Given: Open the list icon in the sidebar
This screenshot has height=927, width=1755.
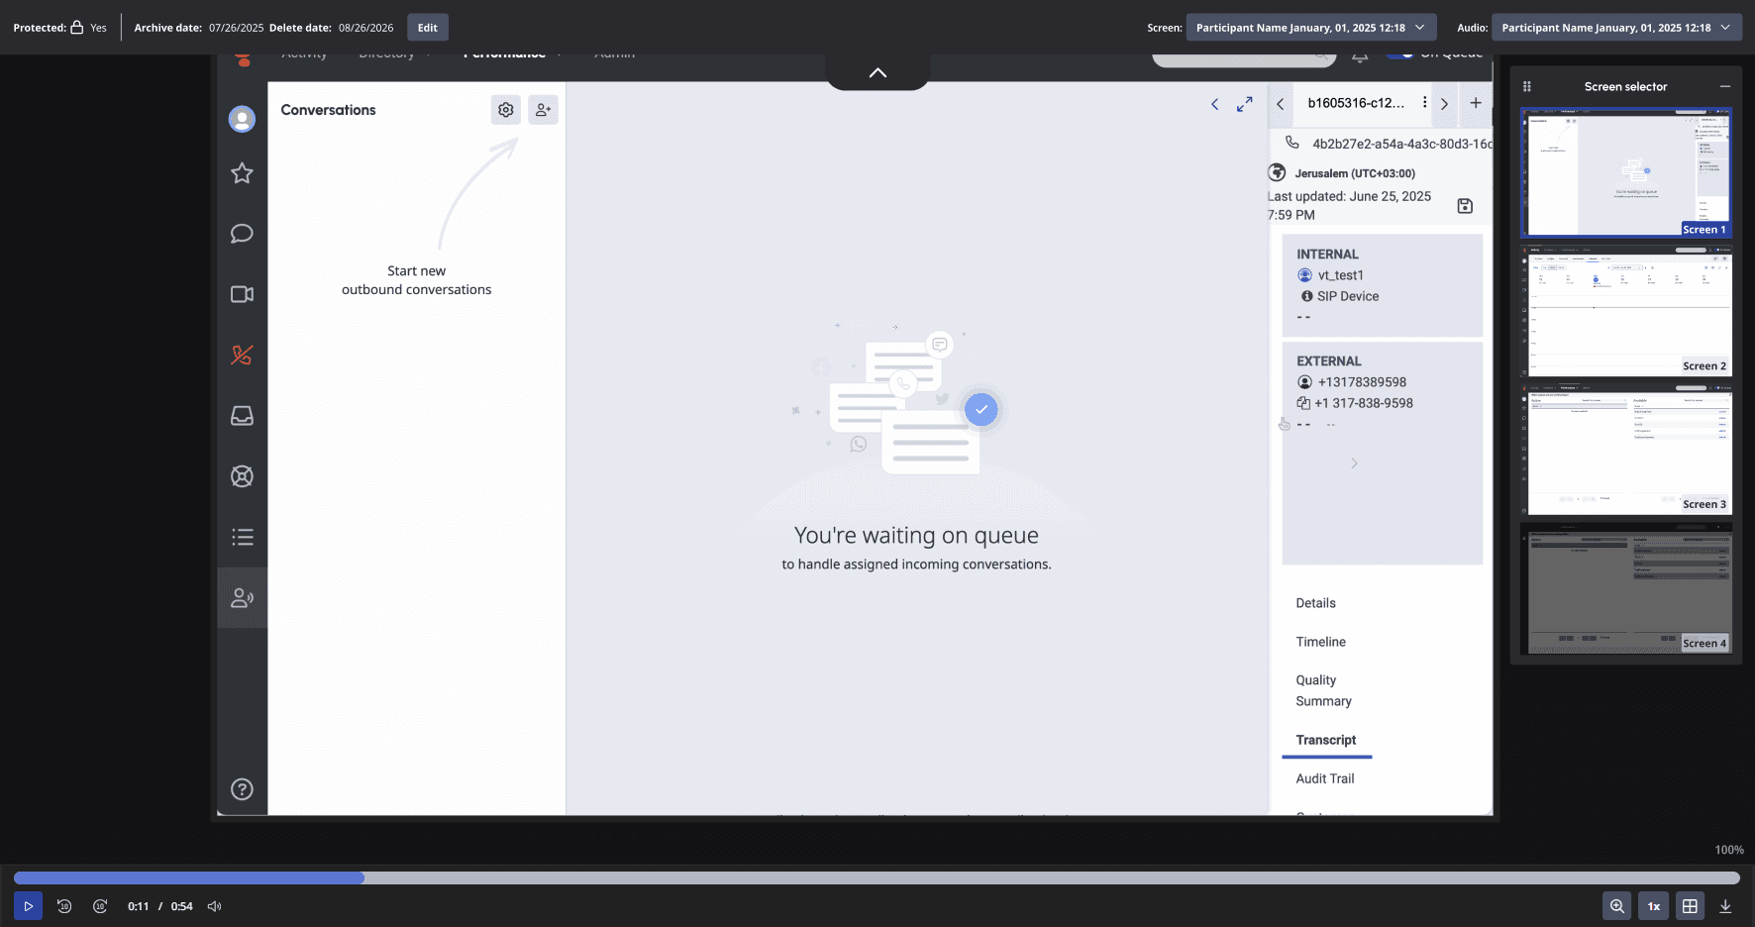Looking at the screenshot, I should (242, 537).
